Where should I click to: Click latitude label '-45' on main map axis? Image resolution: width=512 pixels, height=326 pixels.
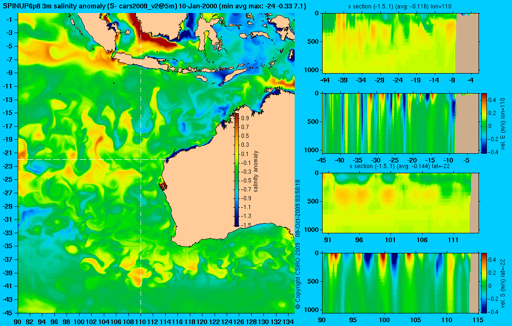click(x=8, y=312)
